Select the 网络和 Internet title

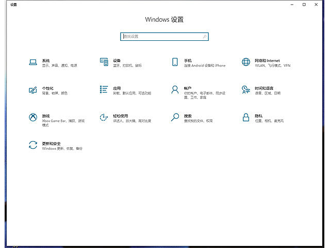click(x=267, y=61)
